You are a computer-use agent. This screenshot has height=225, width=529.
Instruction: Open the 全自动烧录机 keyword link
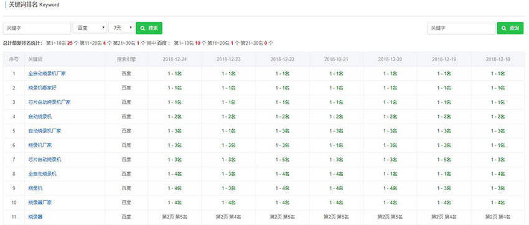tap(42, 174)
